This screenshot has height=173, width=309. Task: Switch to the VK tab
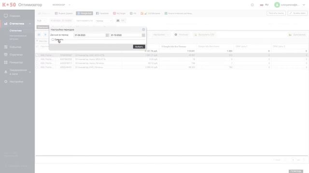point(133,13)
